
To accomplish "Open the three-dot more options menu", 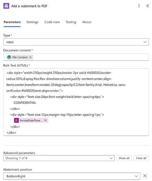I will pos(139,6).
